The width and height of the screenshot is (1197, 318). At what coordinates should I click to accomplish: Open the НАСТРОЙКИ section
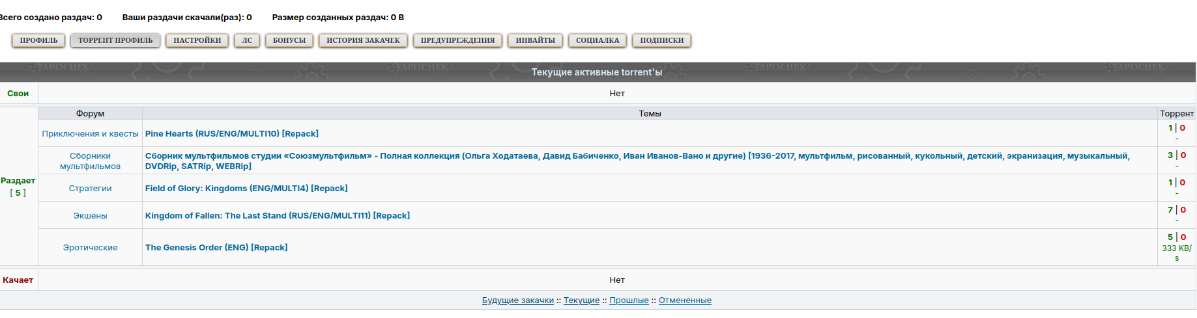(197, 40)
